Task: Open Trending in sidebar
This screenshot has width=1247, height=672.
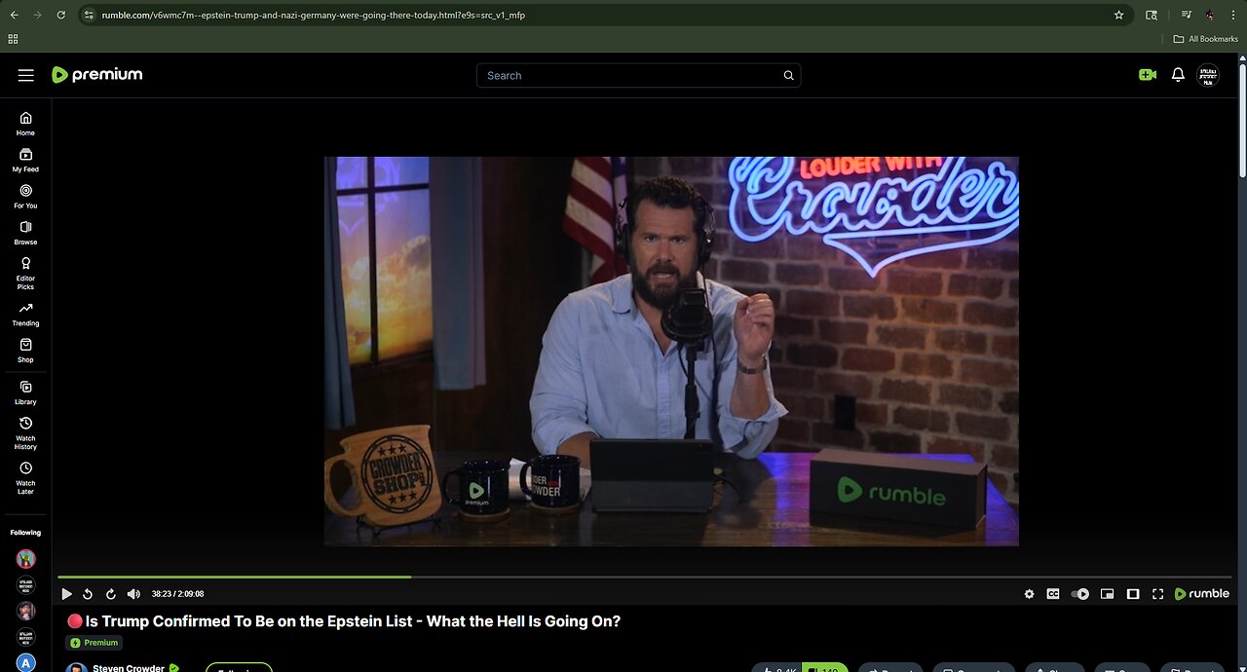Action: click(25, 314)
